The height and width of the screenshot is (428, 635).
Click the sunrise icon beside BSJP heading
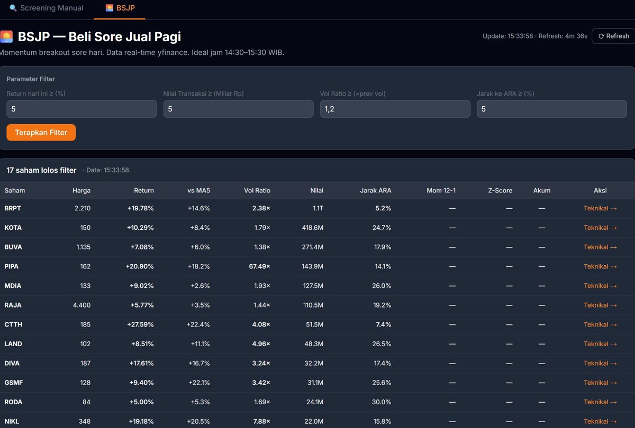[x=6, y=36]
